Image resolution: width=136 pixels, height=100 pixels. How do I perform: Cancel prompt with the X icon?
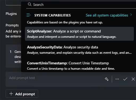tap(133, 79)
